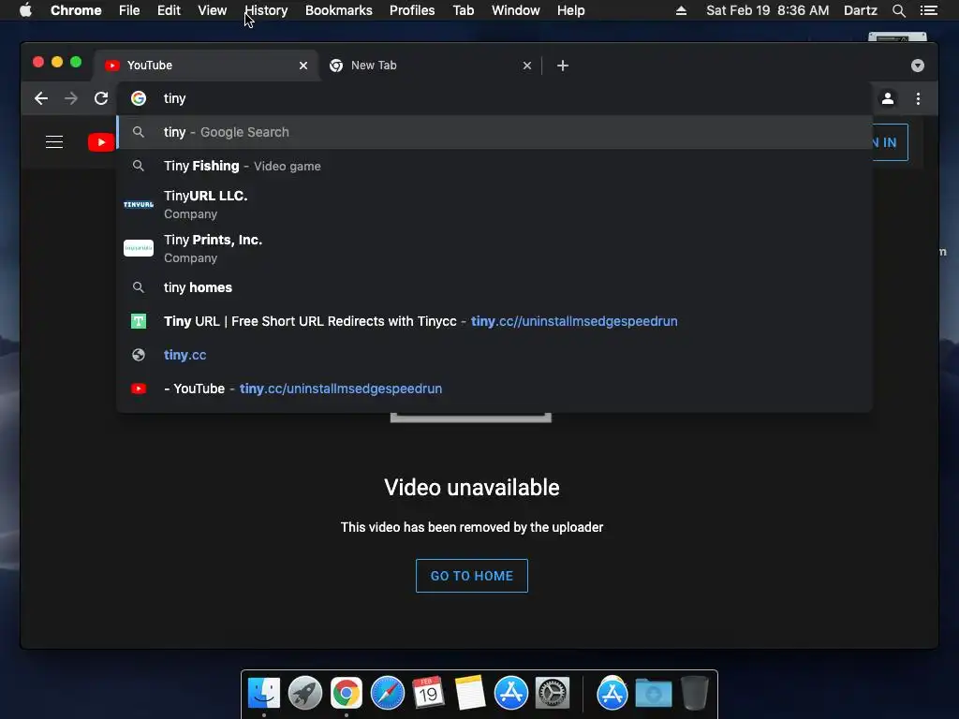Open Google Chrome from the Dock

click(x=347, y=694)
